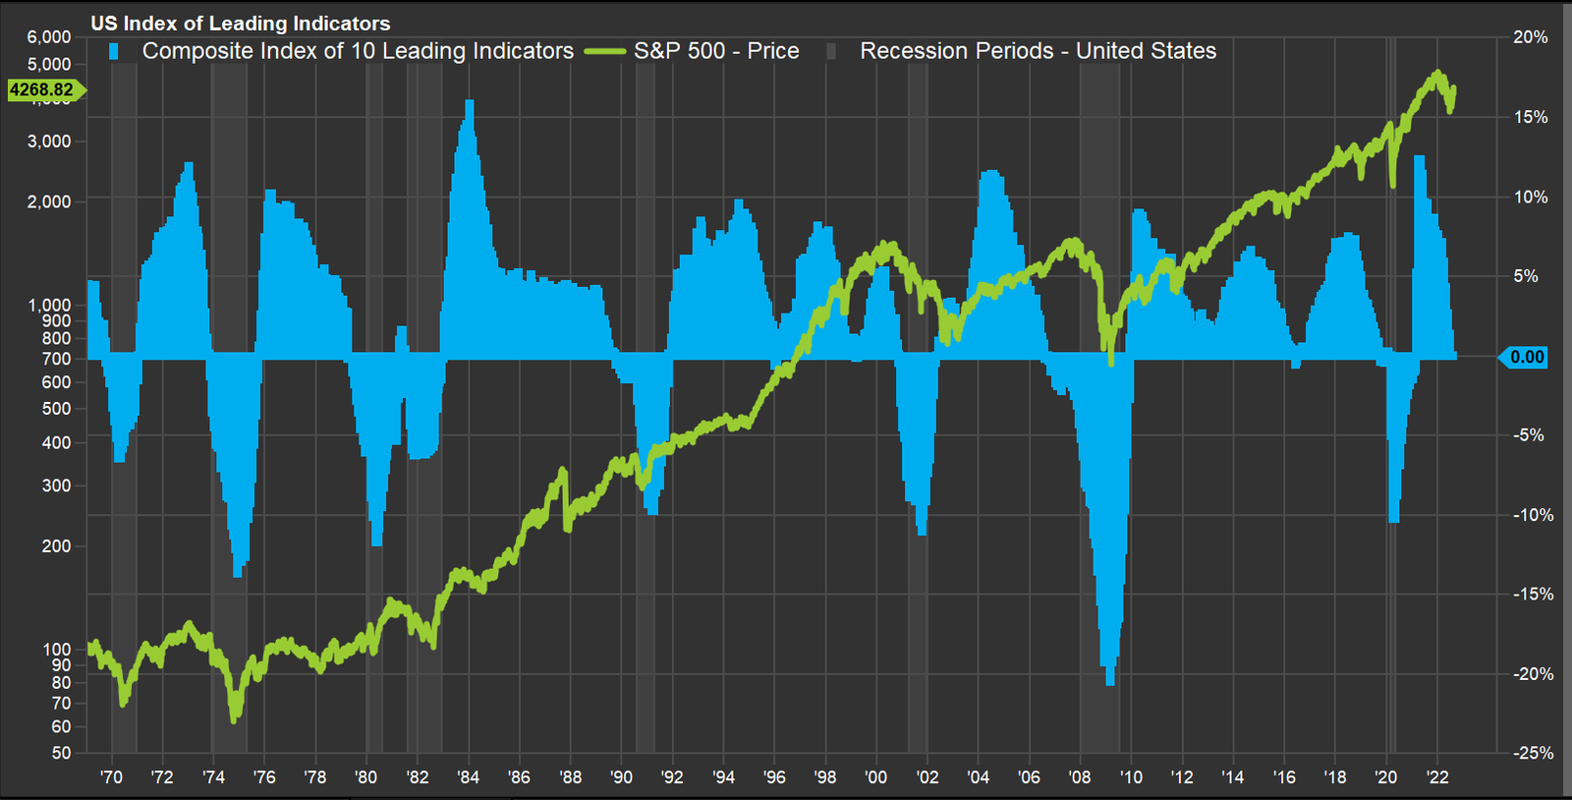Screen dimensions: 1572x800
Task: Select the 2,000 left axis label
Action: [49, 201]
